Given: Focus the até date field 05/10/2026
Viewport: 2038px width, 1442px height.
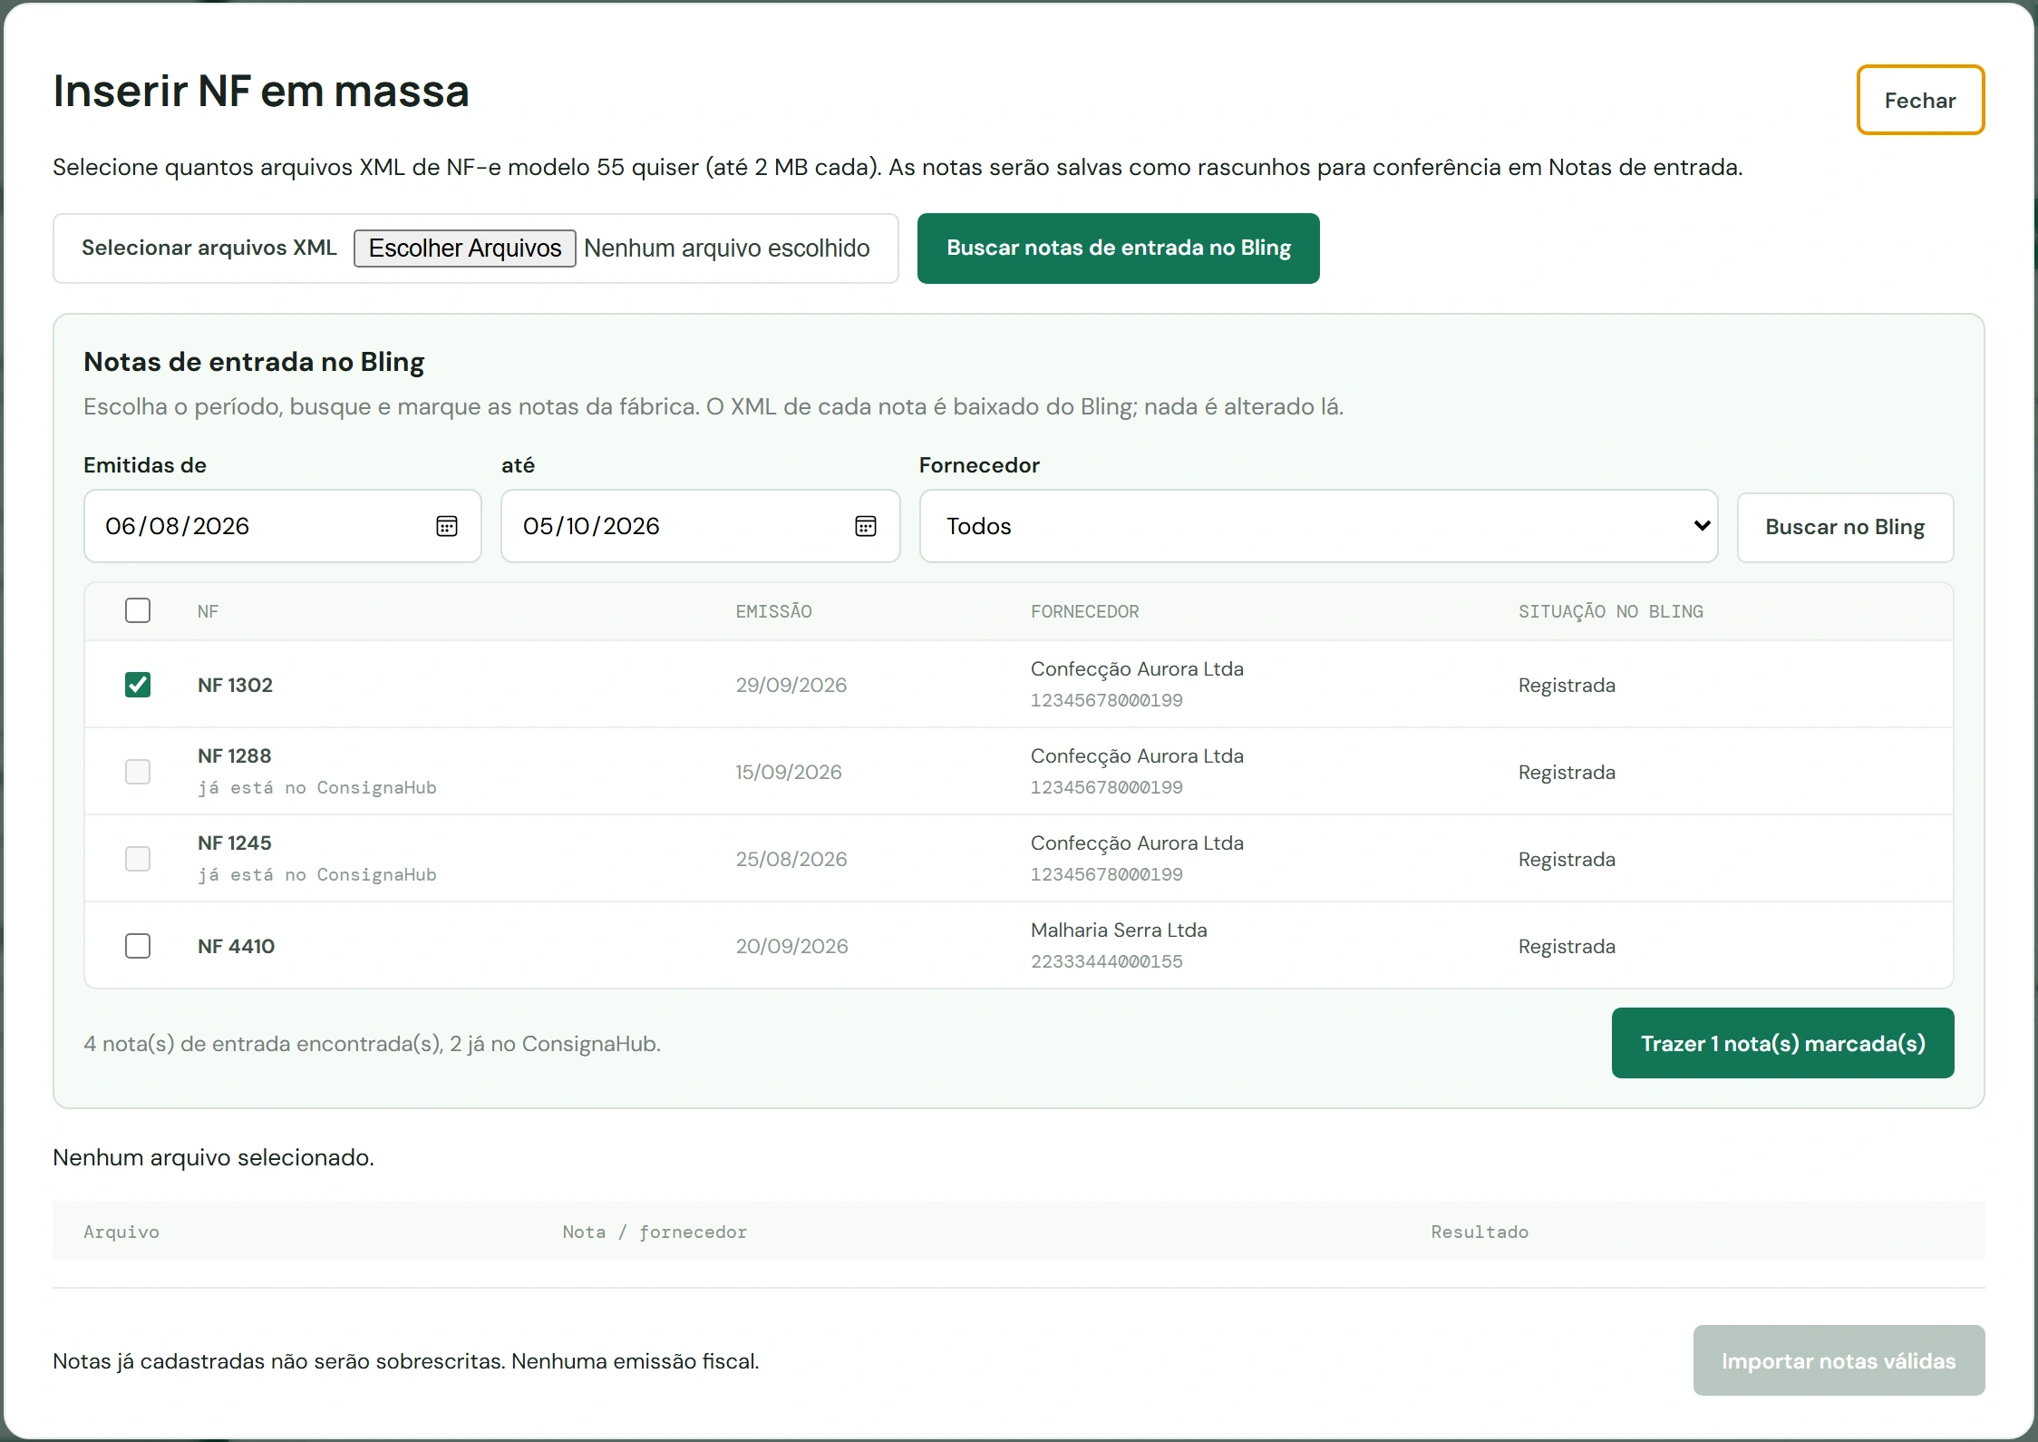Looking at the screenshot, I should click(x=700, y=526).
